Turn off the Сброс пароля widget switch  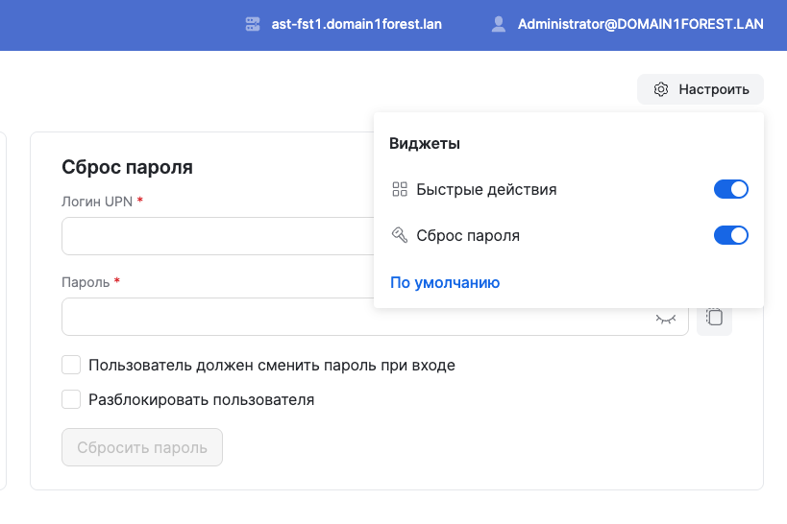click(730, 235)
